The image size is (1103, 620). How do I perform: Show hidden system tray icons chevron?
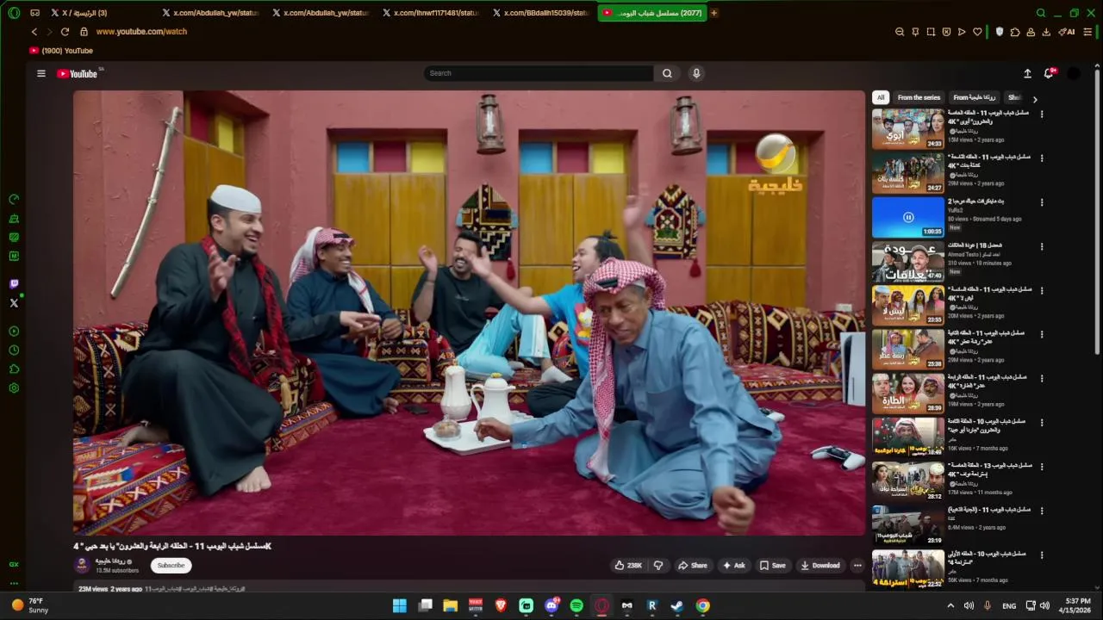(x=950, y=605)
